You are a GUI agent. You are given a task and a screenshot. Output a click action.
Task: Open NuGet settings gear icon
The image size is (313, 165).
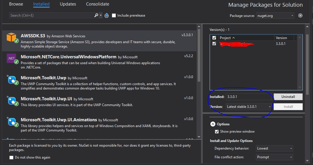click(x=300, y=15)
